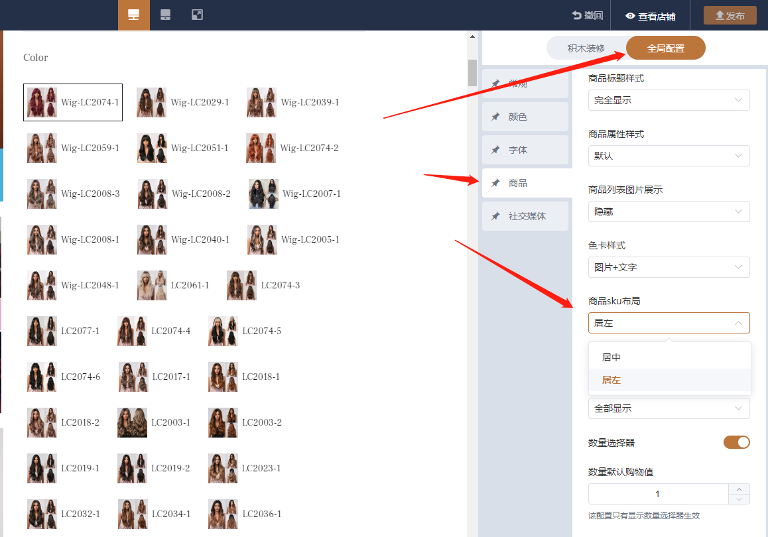The width and height of the screenshot is (768, 537).
Task: Select the 全局配置 button
Action: tap(665, 48)
